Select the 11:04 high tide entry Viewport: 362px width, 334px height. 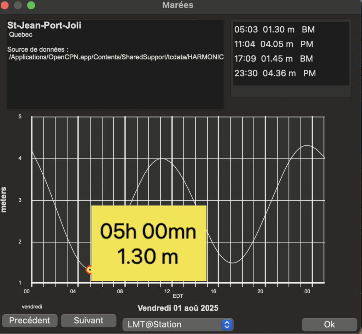tap(274, 44)
